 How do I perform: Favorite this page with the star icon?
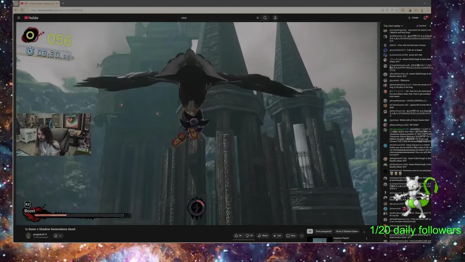click(x=397, y=10)
